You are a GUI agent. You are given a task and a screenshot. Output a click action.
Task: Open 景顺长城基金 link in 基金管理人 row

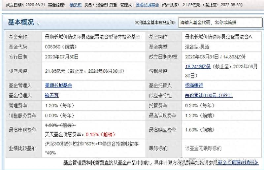tap(59, 85)
